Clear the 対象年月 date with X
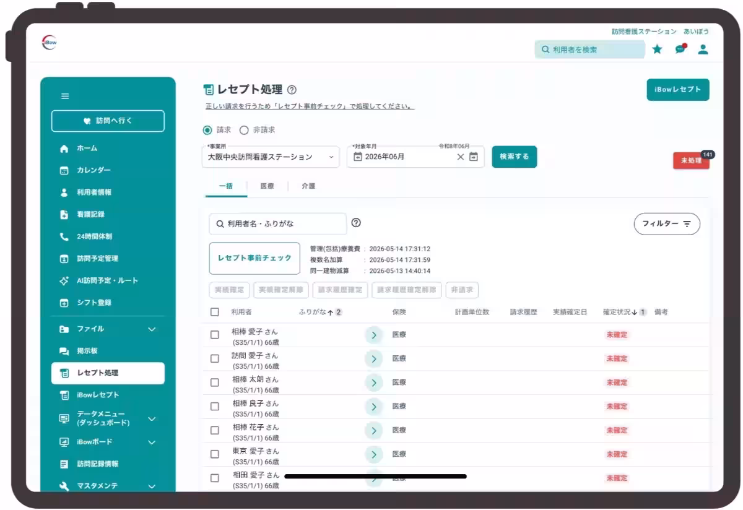 (460, 157)
